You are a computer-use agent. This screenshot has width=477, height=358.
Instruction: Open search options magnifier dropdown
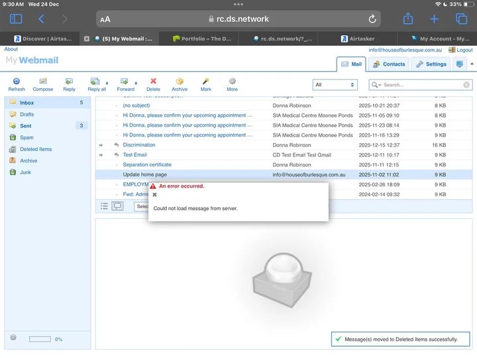[x=376, y=85]
